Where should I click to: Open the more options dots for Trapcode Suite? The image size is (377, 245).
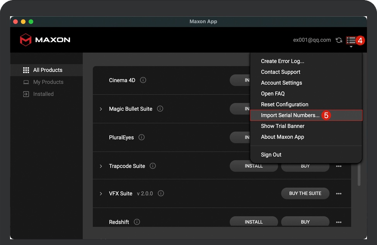[x=339, y=166]
